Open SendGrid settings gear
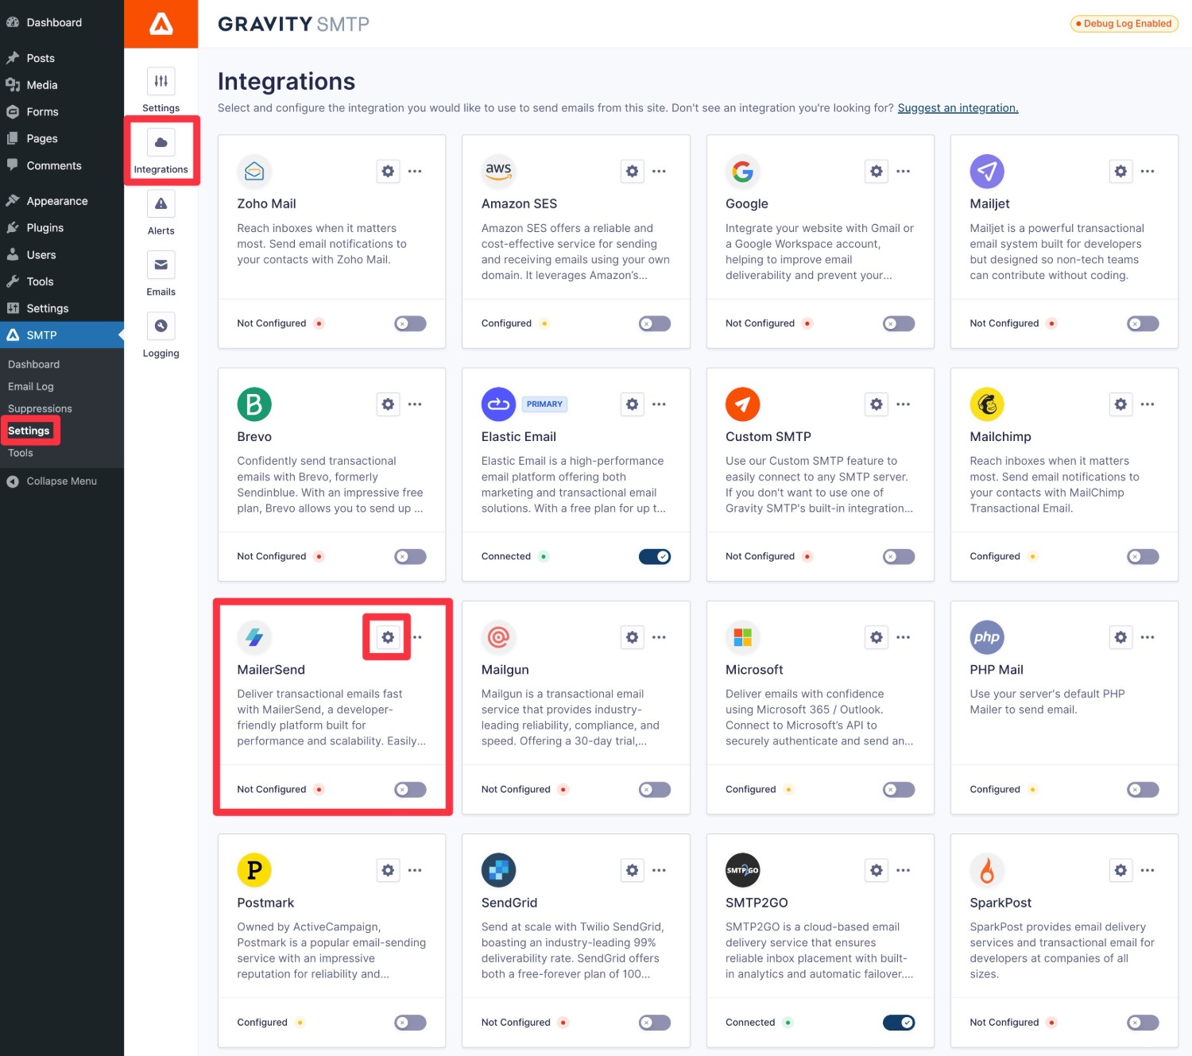The height and width of the screenshot is (1056, 1192). [x=632, y=870]
